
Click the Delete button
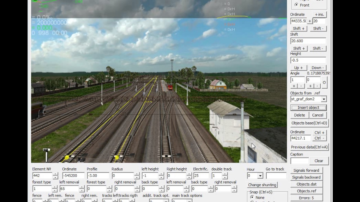(x=300, y=115)
